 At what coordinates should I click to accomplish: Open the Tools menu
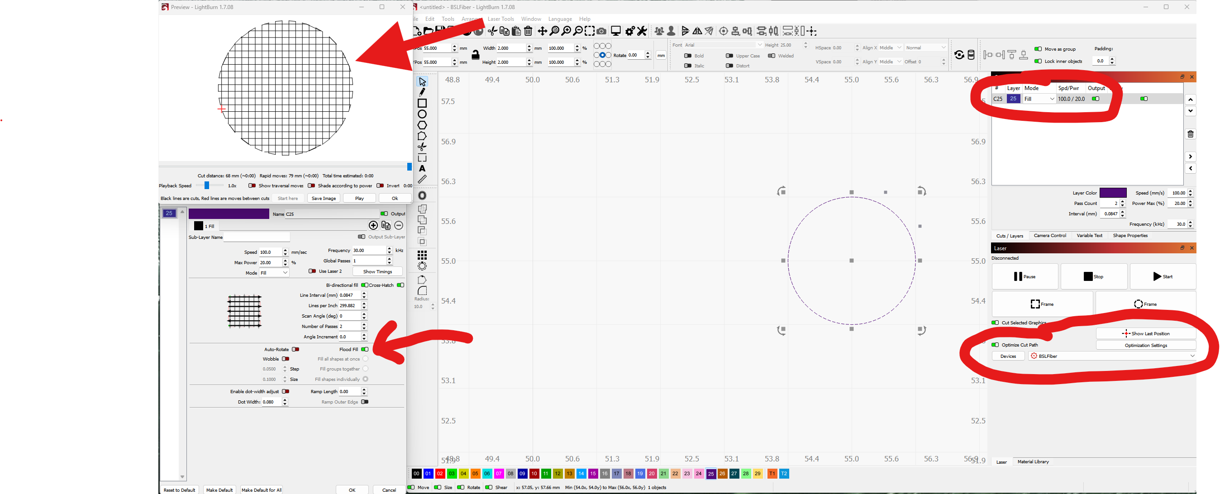click(x=448, y=19)
